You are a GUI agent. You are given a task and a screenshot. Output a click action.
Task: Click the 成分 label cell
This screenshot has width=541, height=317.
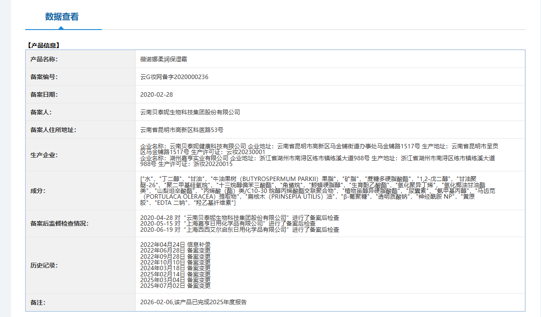point(81,190)
